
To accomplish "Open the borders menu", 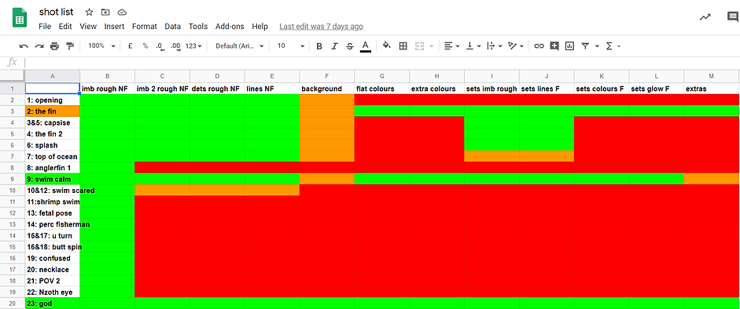I will [x=403, y=46].
